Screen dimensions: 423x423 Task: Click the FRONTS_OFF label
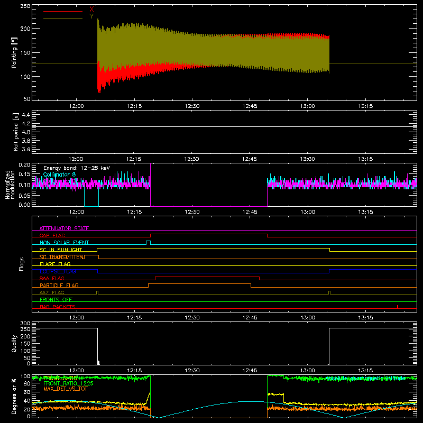pos(56,299)
